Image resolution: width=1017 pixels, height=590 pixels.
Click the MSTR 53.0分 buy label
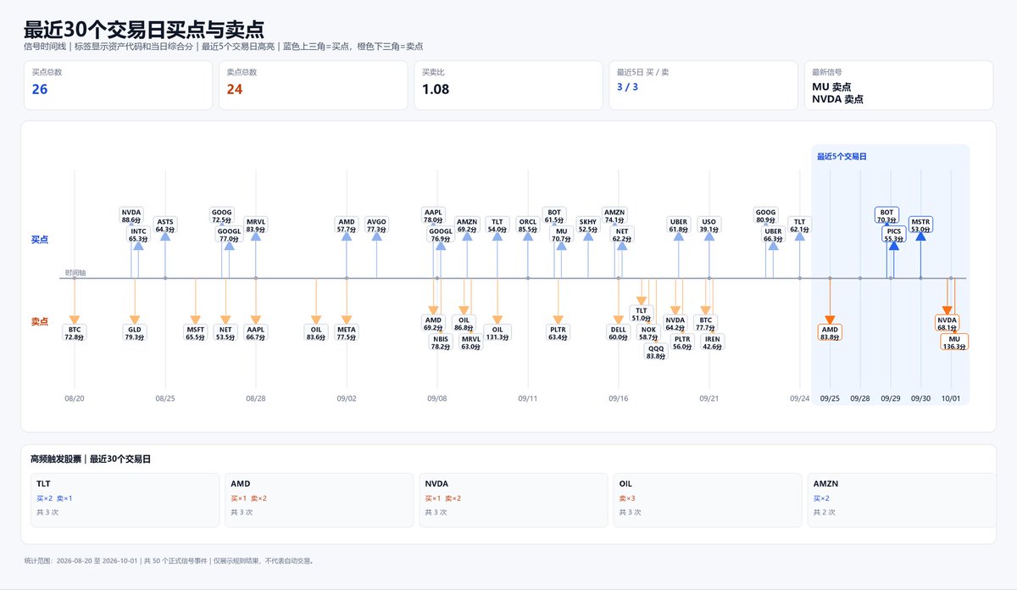pos(920,225)
